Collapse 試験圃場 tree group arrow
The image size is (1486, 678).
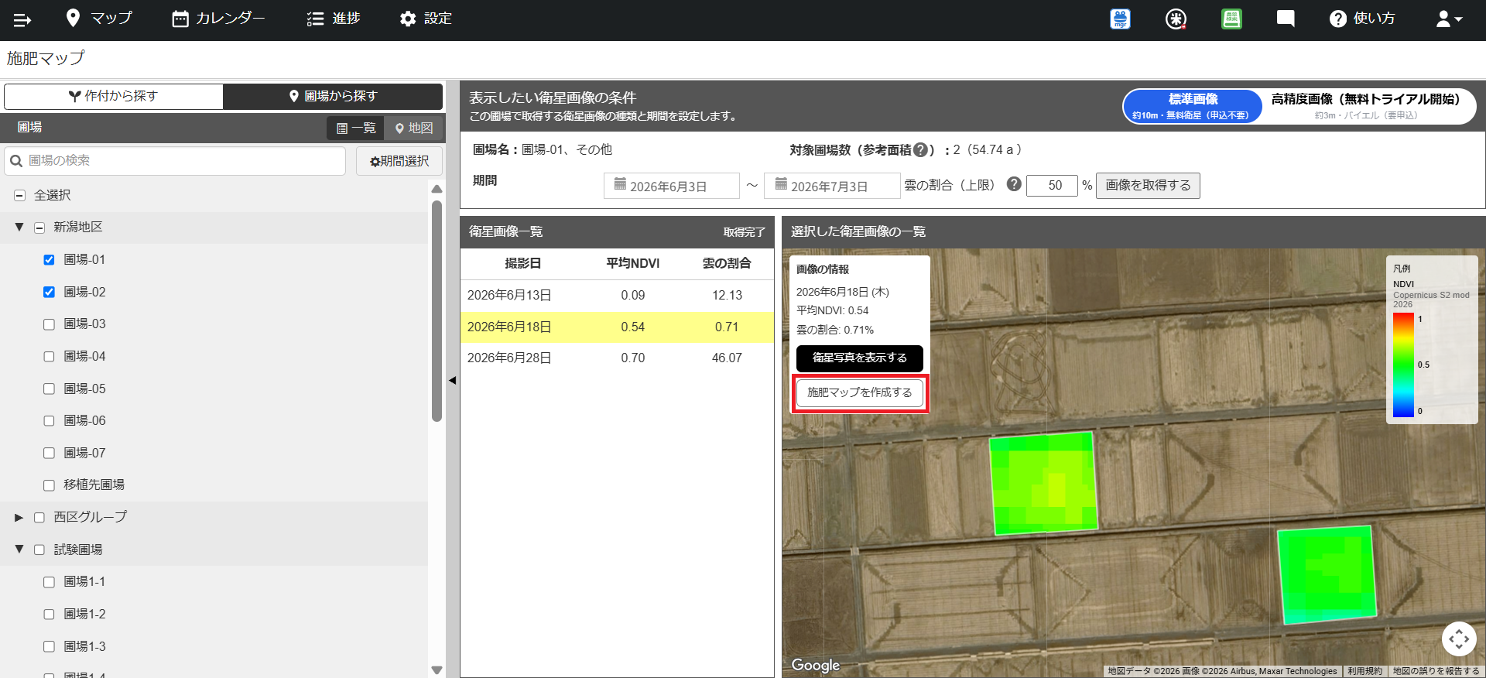pyautogui.click(x=19, y=549)
